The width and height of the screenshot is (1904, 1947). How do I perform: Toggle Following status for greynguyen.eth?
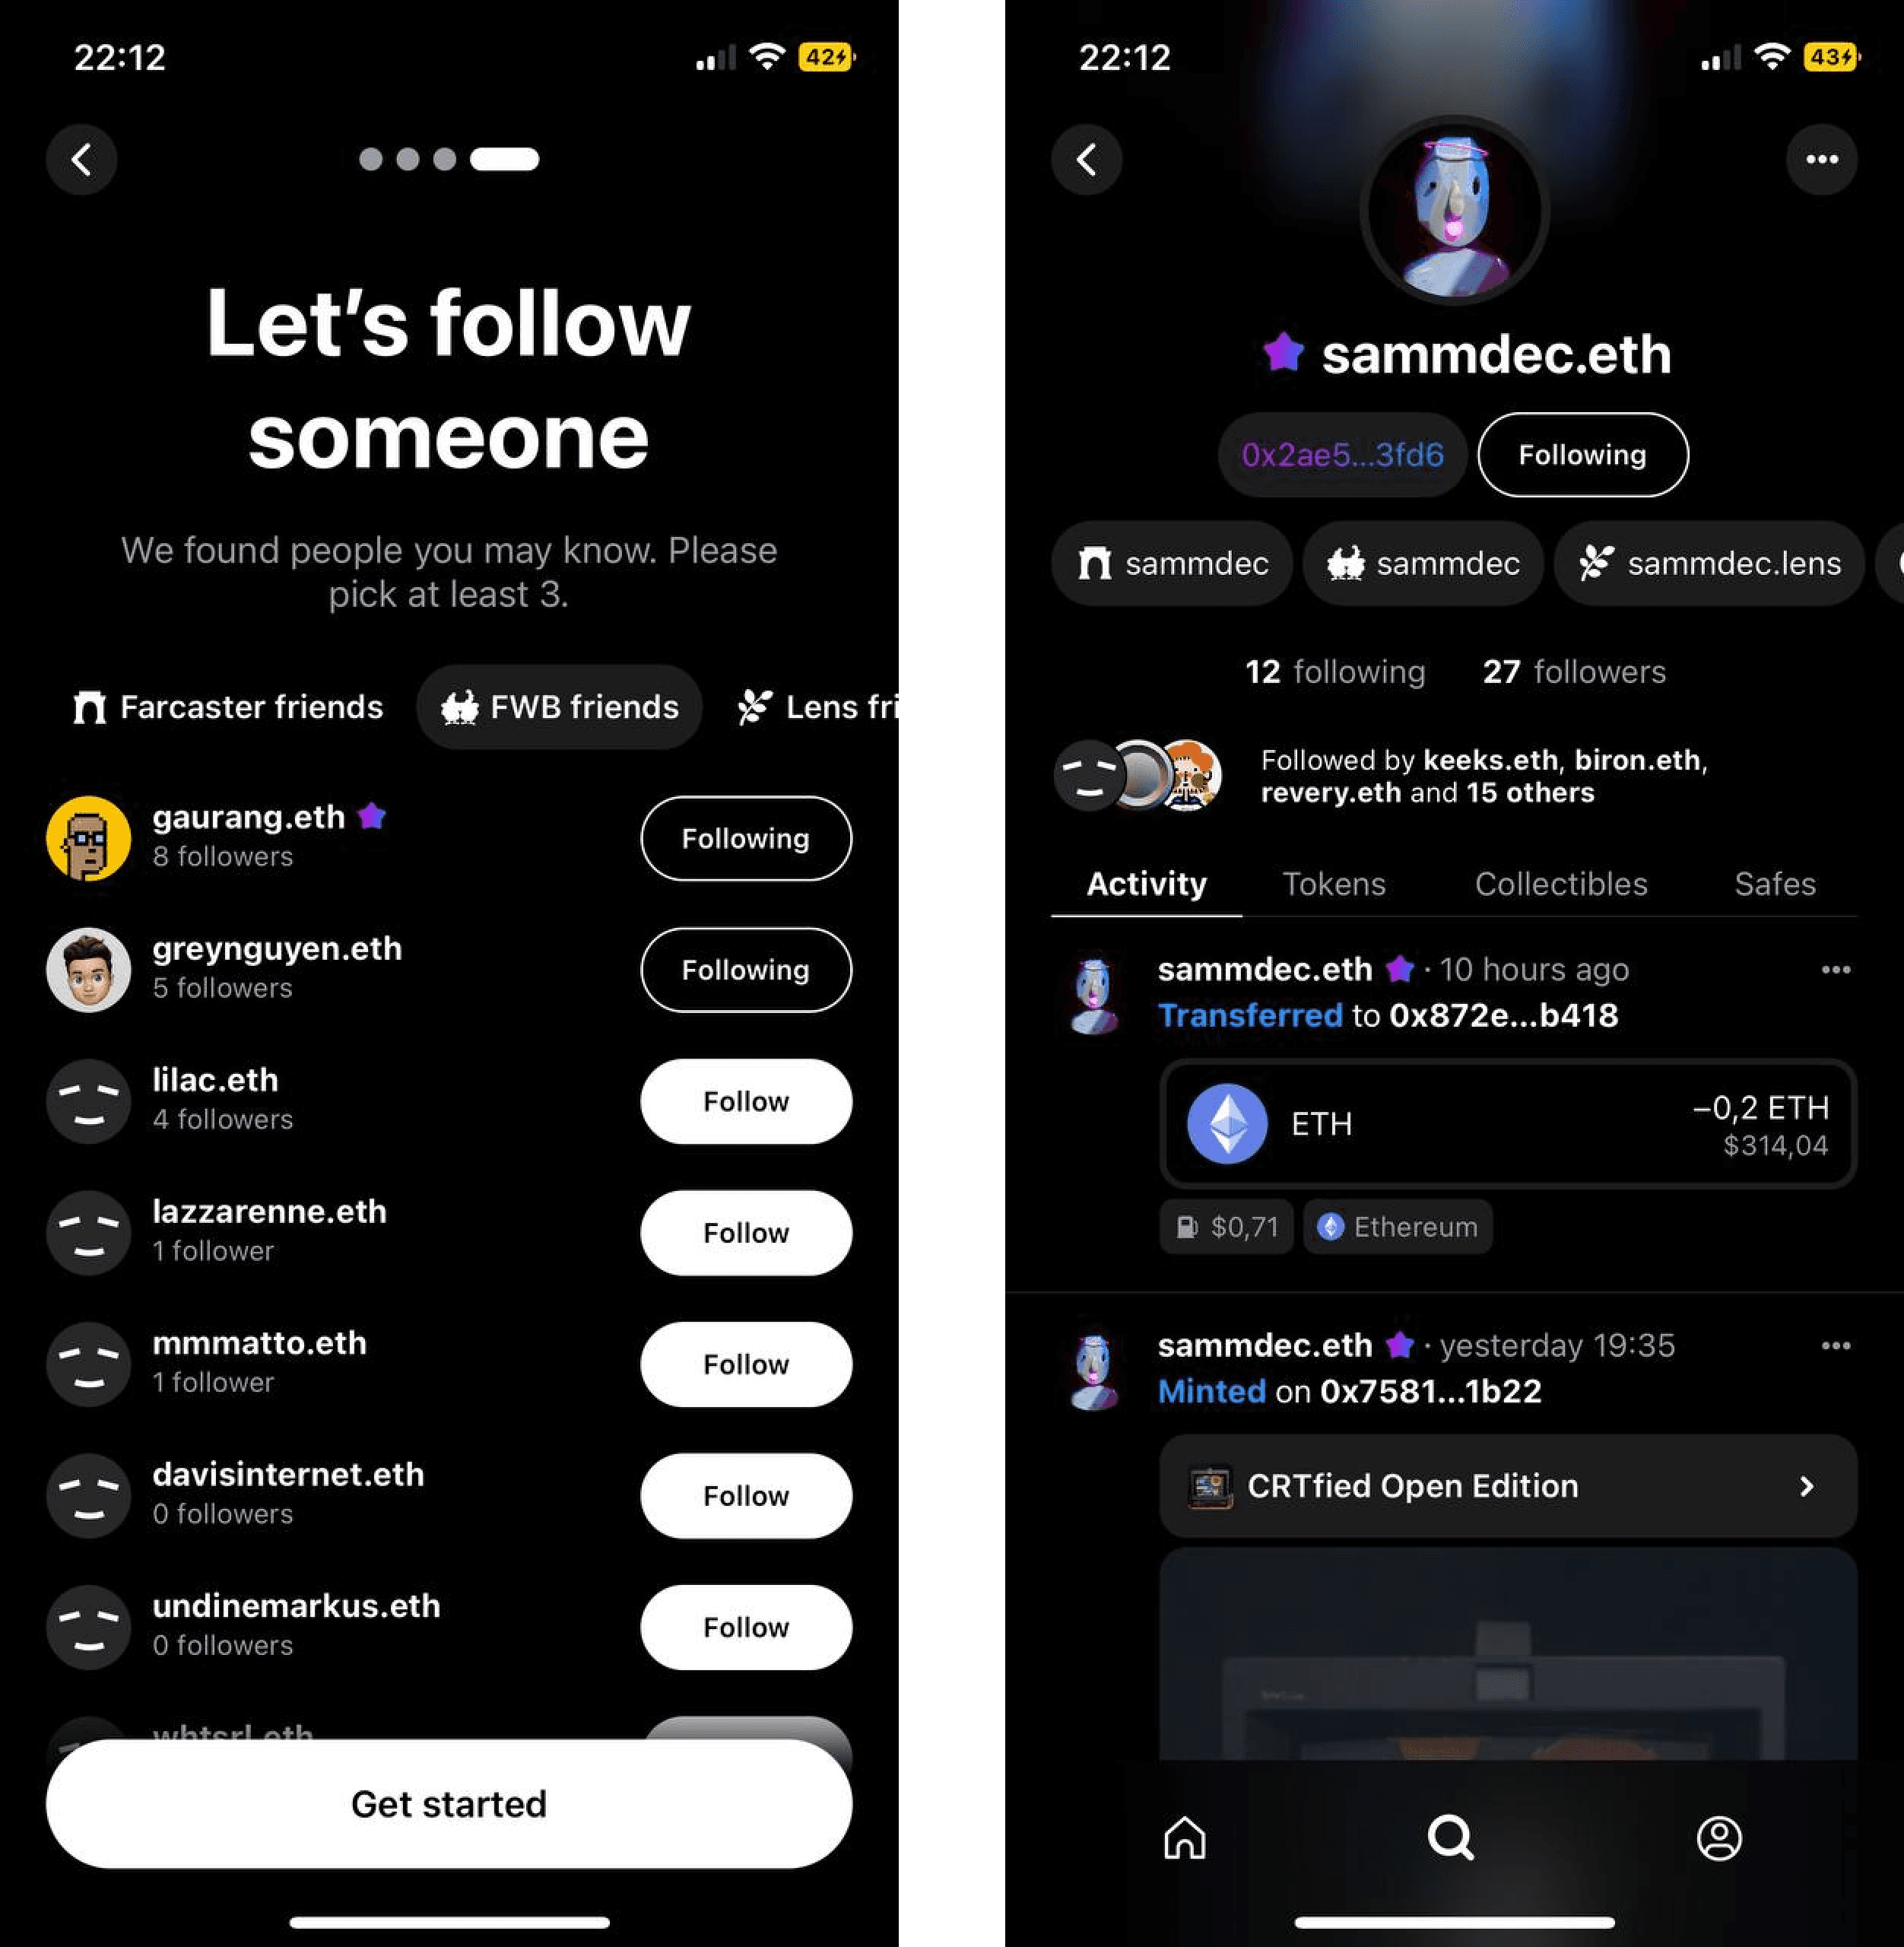click(x=746, y=970)
